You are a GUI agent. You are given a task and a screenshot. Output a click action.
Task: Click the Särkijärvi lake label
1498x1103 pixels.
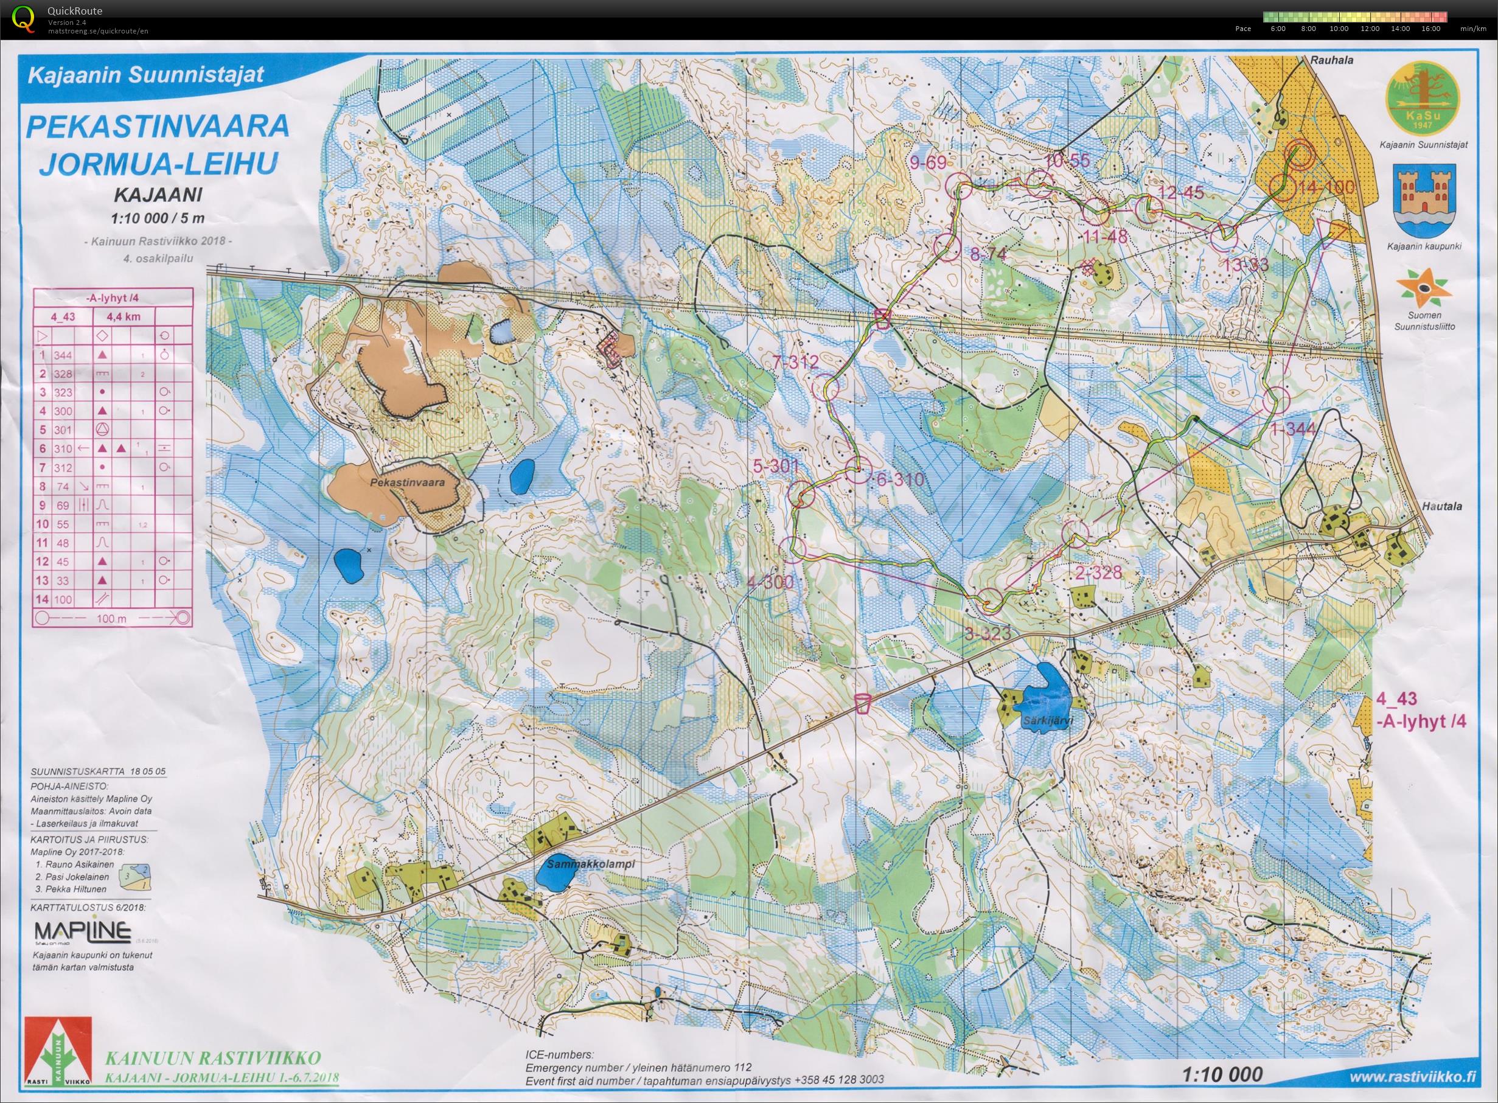pyautogui.click(x=1048, y=721)
